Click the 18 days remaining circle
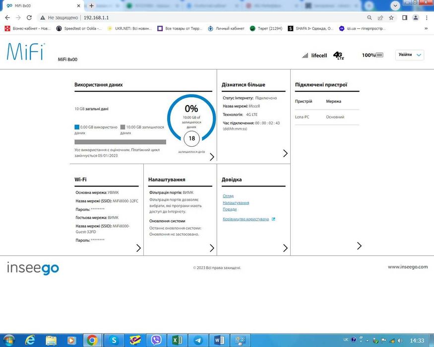This screenshot has height=347, width=434. pos(191,138)
